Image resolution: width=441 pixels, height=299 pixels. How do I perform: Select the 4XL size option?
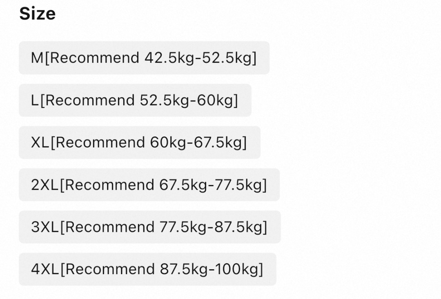pyautogui.click(x=147, y=269)
